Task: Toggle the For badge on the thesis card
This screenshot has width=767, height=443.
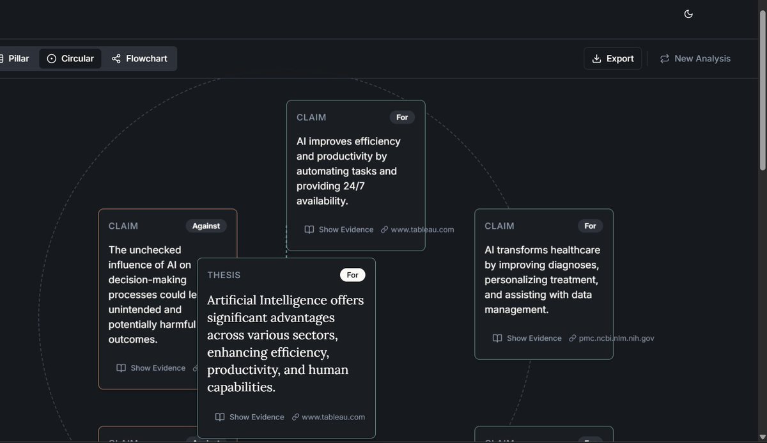Action: (x=352, y=274)
